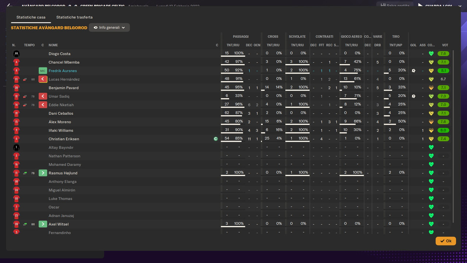This screenshot has width=467, height=263.
Task: Click the swap arrows icon in Axel Witsel's row
Action: pos(25,224)
